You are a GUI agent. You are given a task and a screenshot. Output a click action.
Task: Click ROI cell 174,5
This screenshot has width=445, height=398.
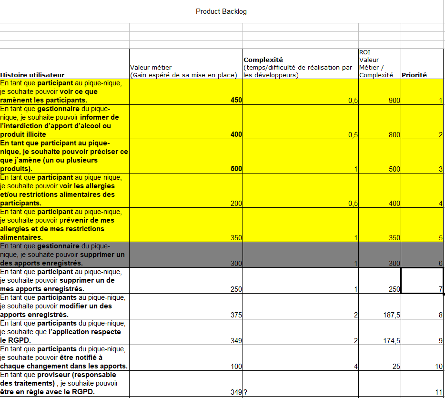click(380, 332)
